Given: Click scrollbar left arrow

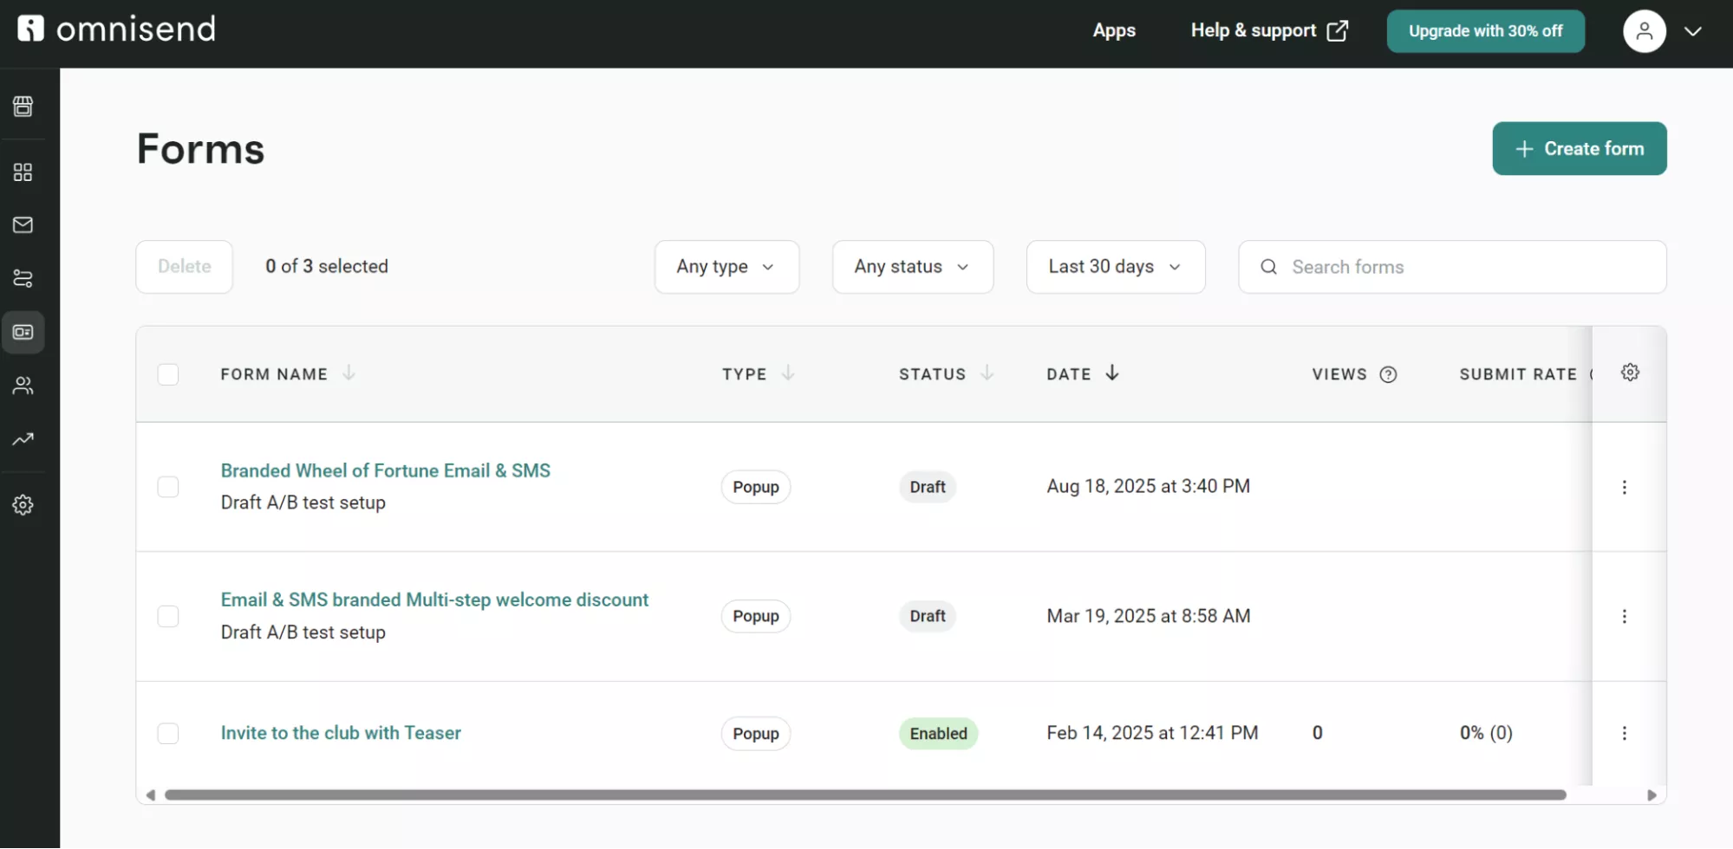Looking at the screenshot, I should click(151, 795).
